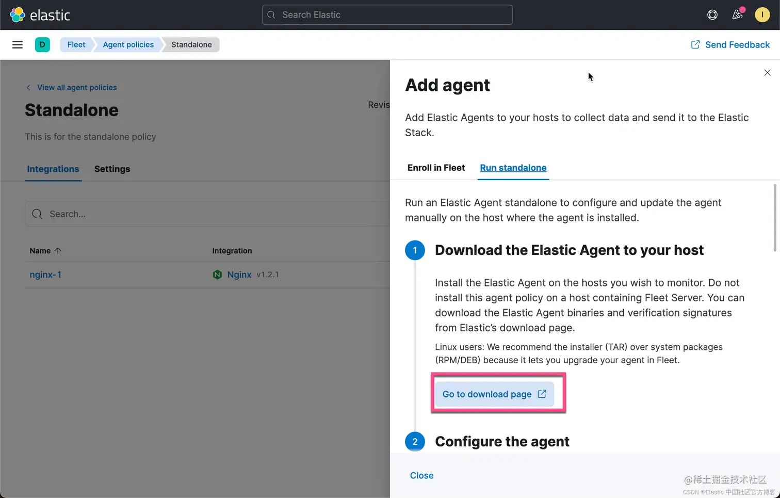Click the Close button in flyout footer
Screen dimensions: 780x498
tap(421, 476)
